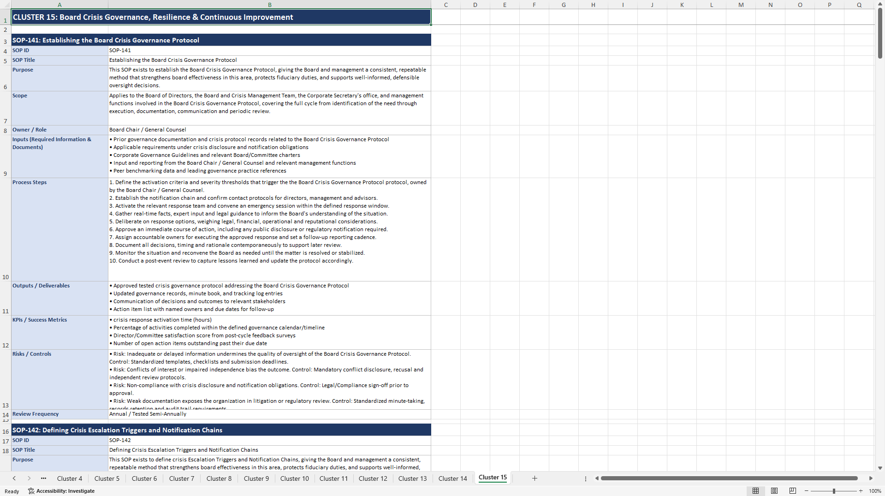Select cell with value 'SOP-142'
Viewport: 885px width, 496px height.
click(x=269, y=440)
